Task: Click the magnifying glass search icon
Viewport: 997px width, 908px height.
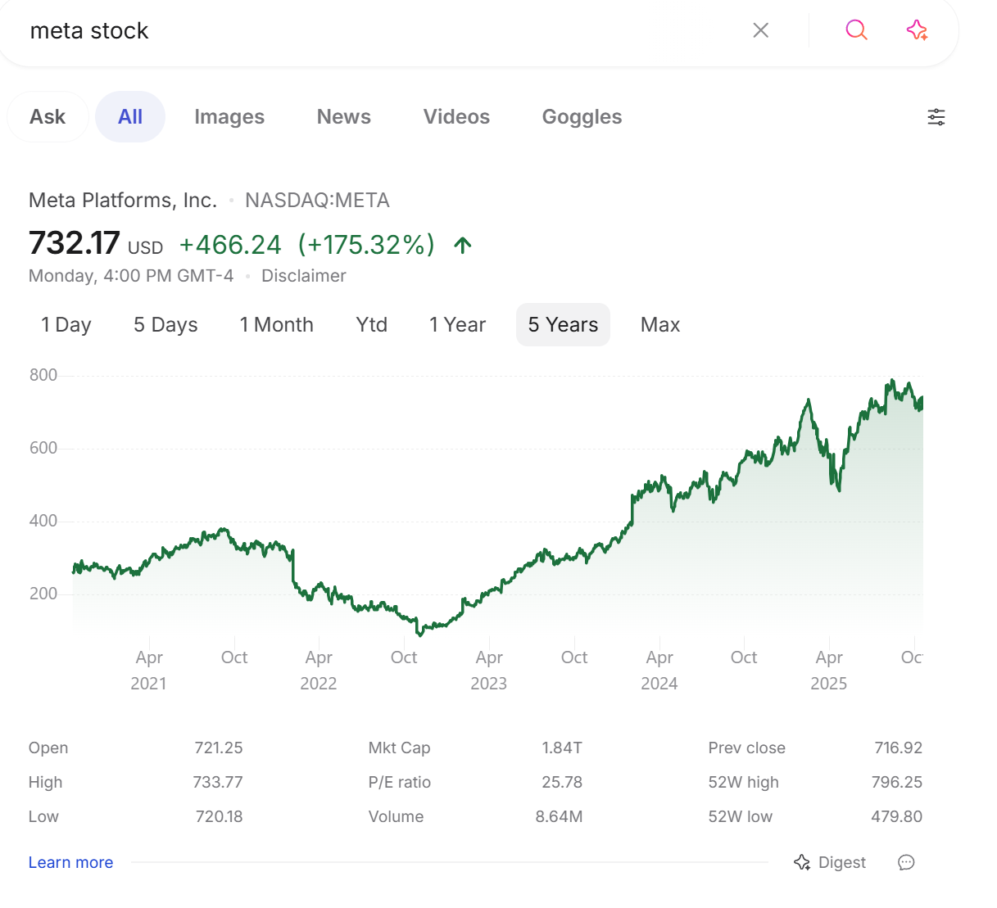Action: tap(856, 30)
